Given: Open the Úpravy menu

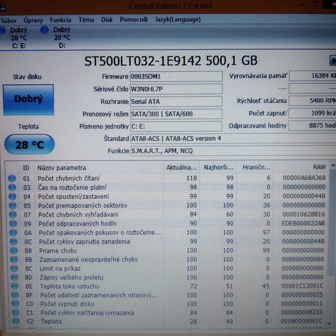Looking at the screenshot, I should coord(33,20).
